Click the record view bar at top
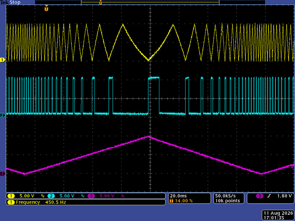The width and height of the screenshot is (295, 221). [x=150, y=2]
